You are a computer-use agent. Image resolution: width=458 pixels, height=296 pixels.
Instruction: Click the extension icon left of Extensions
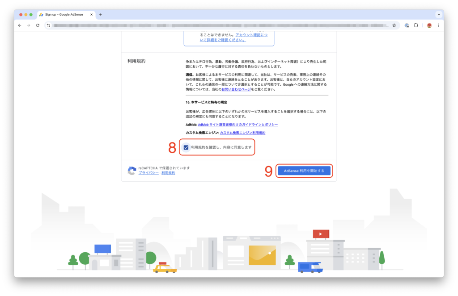tap(407, 25)
